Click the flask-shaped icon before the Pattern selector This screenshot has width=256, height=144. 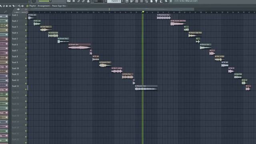click(88, 1)
